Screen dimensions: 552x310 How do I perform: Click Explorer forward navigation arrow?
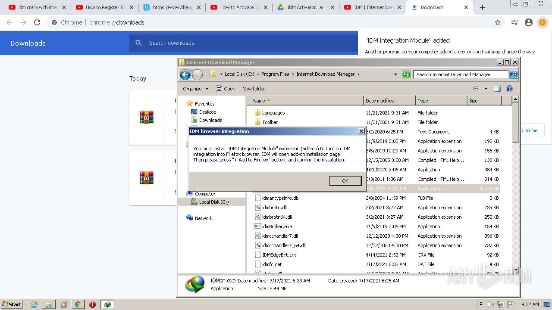pos(197,74)
